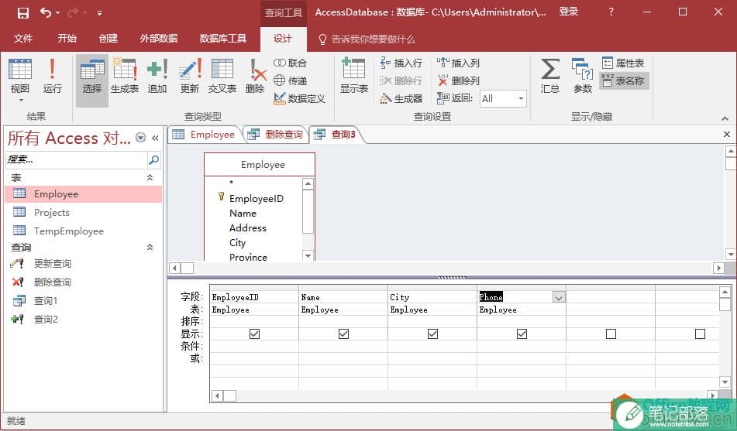Close the query tab with X
The image size is (737, 431).
tap(727, 135)
